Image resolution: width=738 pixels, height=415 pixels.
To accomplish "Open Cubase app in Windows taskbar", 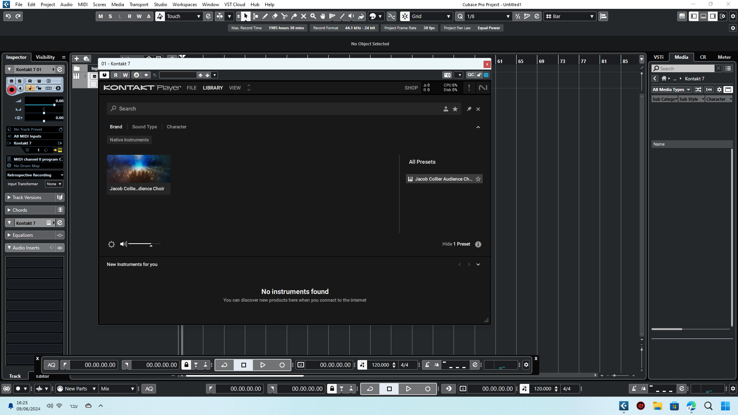I will [x=623, y=406].
